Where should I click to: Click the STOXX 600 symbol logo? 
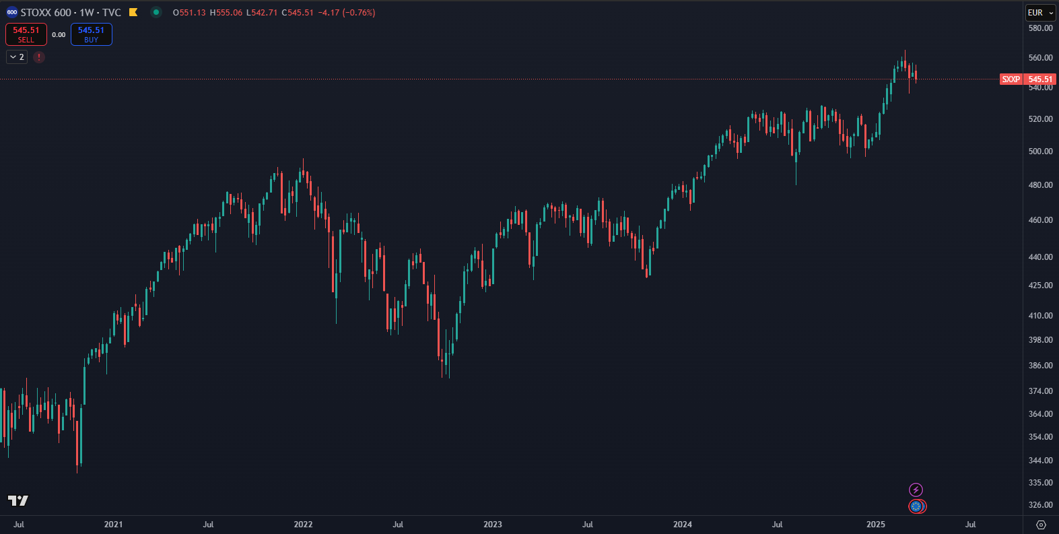pyautogui.click(x=12, y=12)
